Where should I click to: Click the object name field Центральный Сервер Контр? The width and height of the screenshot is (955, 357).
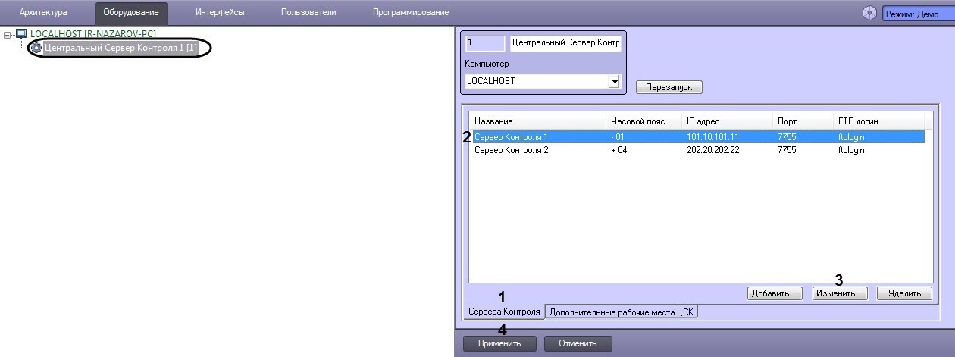pyautogui.click(x=565, y=43)
